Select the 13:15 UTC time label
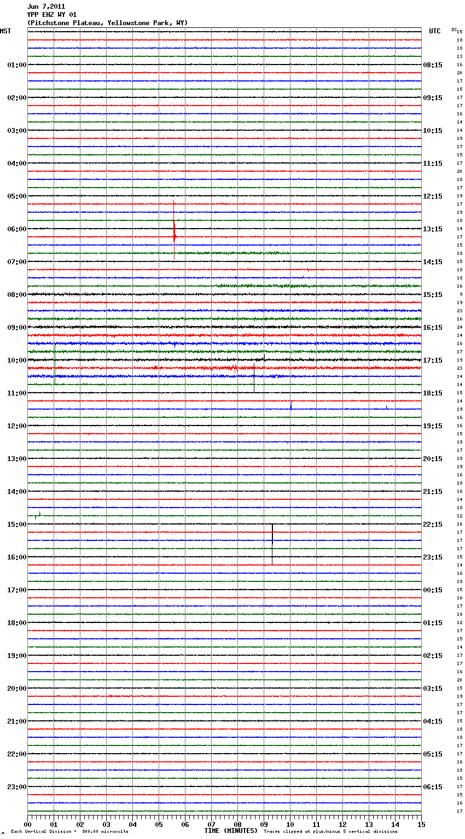 (x=433, y=229)
